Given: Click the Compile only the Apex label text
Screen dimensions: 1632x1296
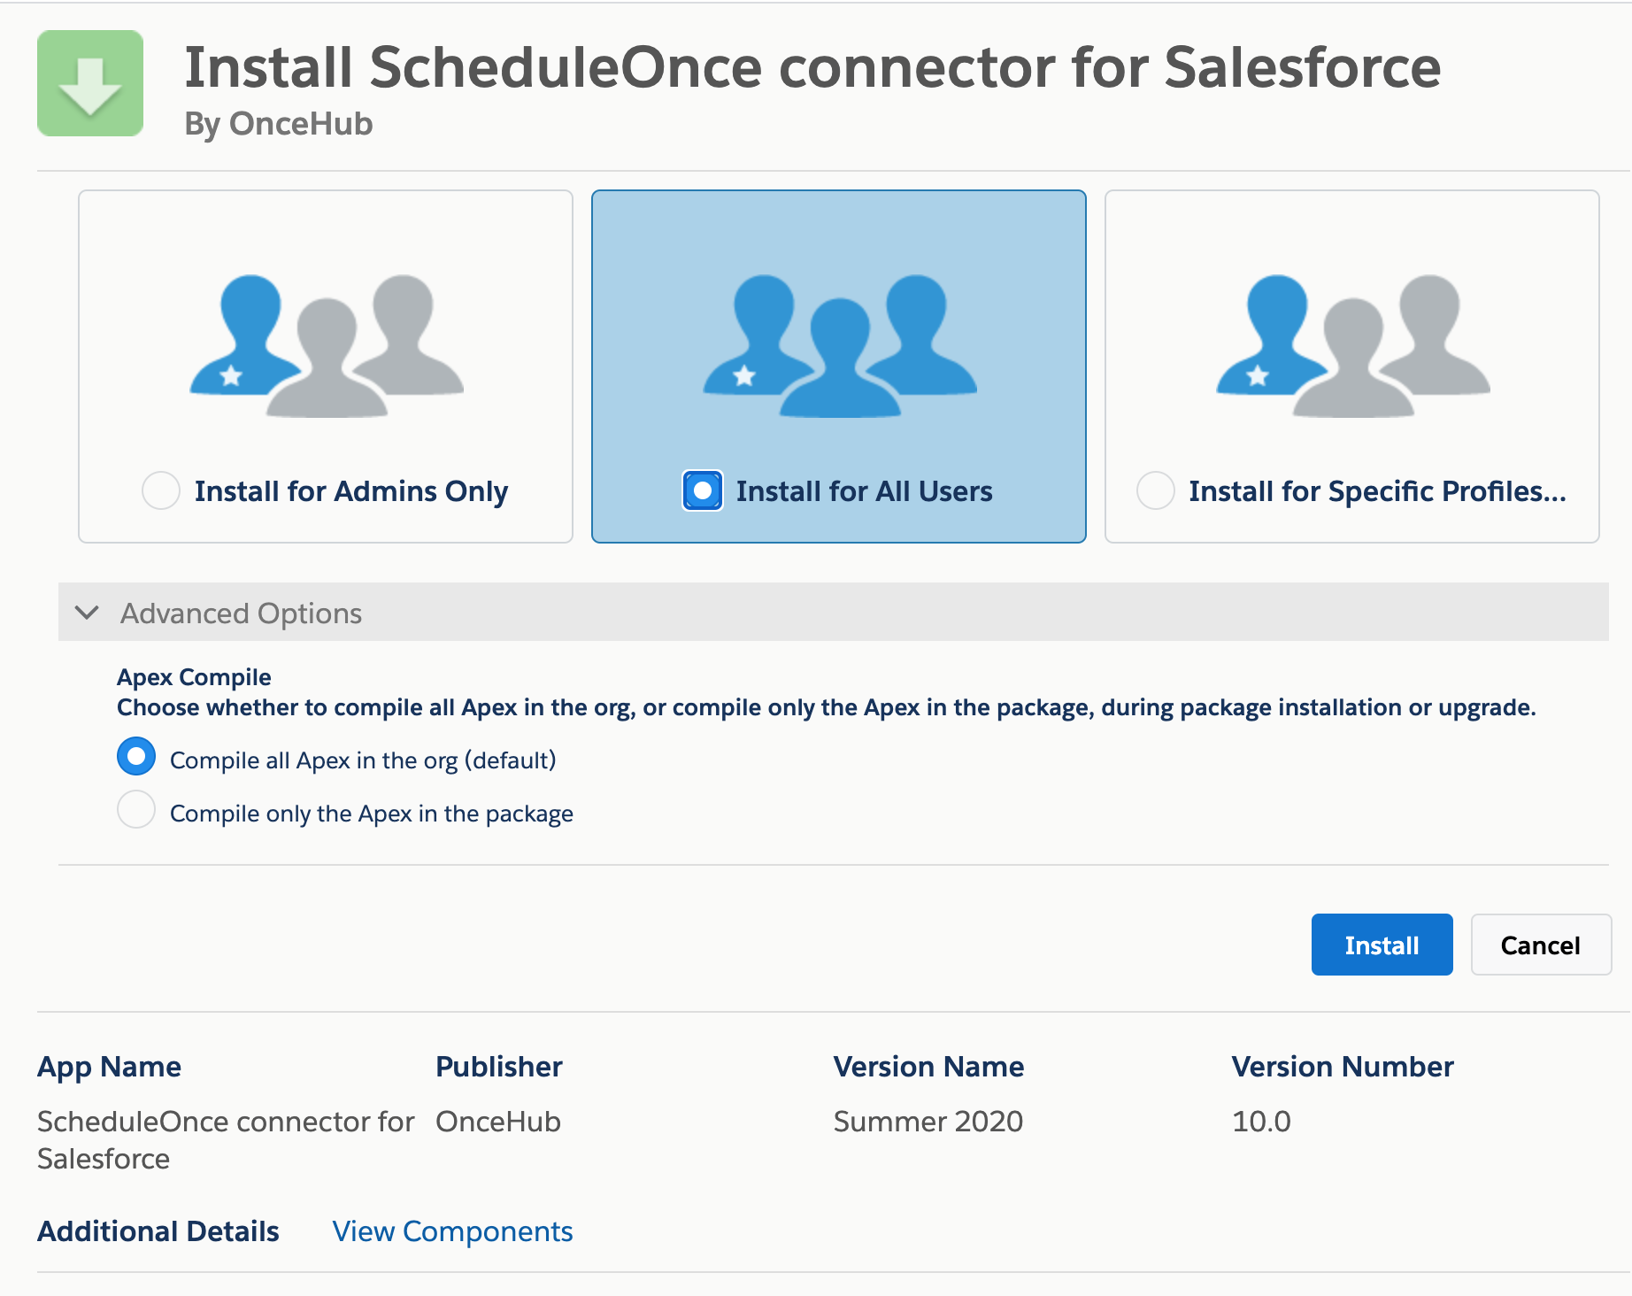Looking at the screenshot, I should 372,814.
